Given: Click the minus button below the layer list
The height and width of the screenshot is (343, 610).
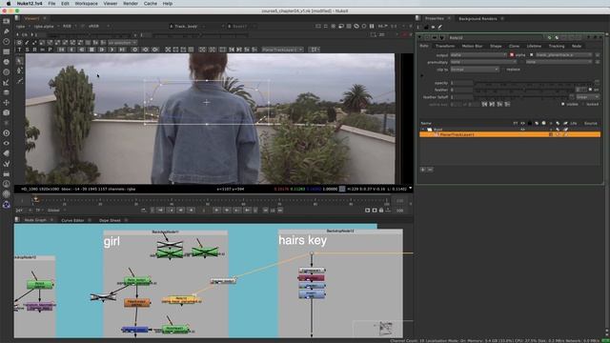Looking at the screenshot, I should [x=430, y=170].
